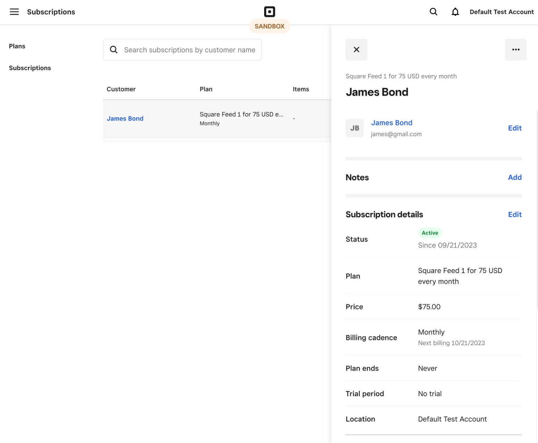Open the search magnifier in the header

(433, 12)
